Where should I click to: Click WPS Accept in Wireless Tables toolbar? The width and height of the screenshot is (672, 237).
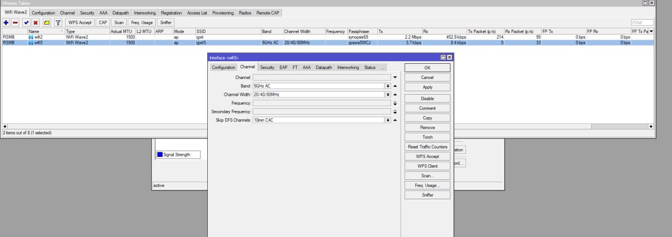coord(79,22)
